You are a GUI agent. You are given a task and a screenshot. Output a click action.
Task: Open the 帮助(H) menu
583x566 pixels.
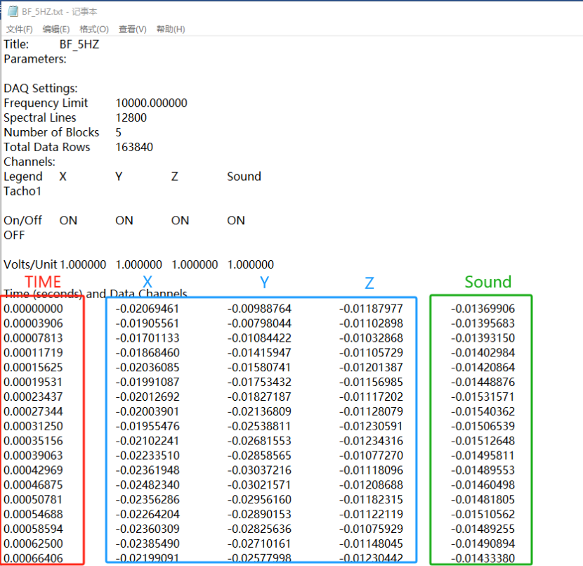pyautogui.click(x=171, y=29)
